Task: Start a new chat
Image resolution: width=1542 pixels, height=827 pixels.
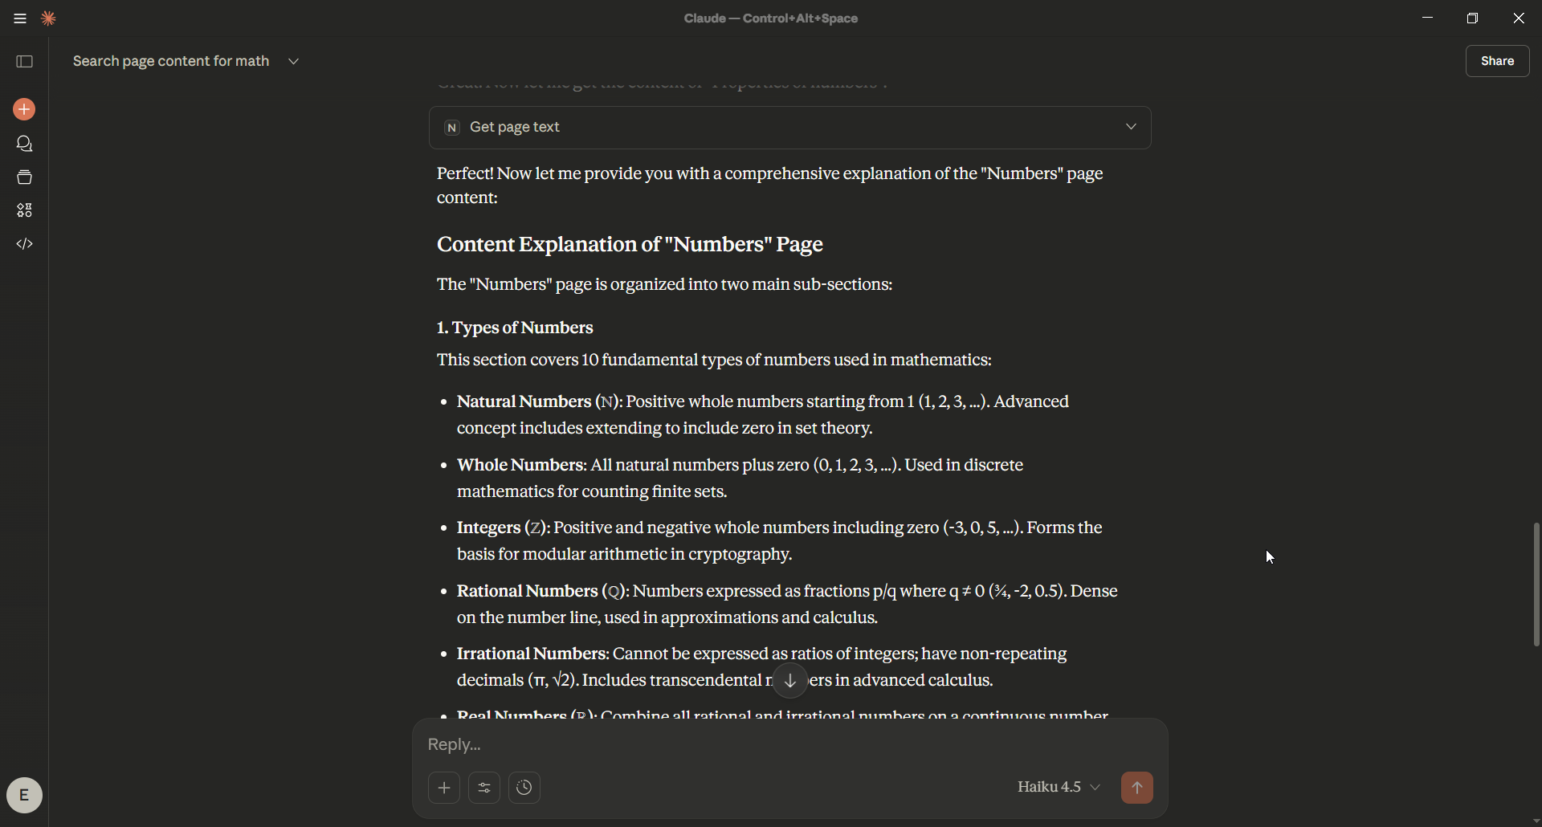Action: pyautogui.click(x=25, y=109)
